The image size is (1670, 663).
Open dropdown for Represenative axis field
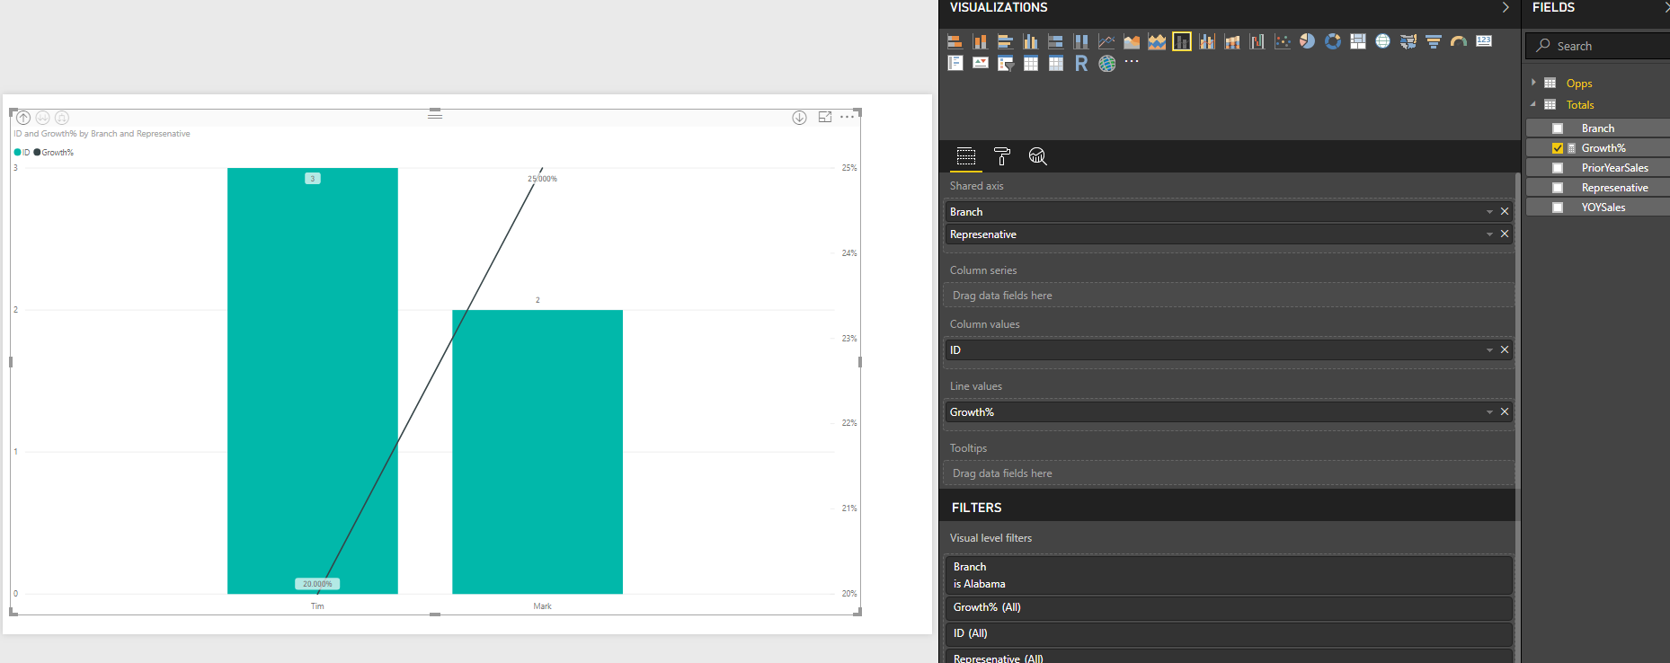(x=1489, y=234)
